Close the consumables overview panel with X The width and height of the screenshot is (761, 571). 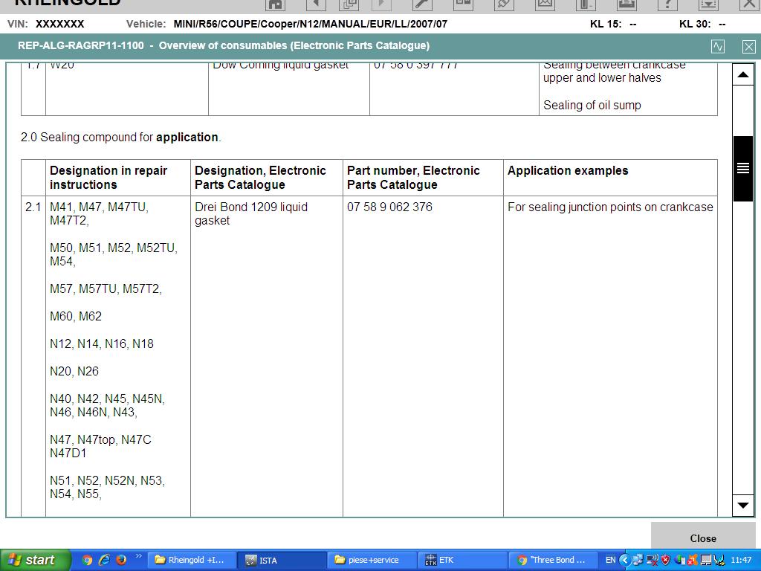coord(748,46)
